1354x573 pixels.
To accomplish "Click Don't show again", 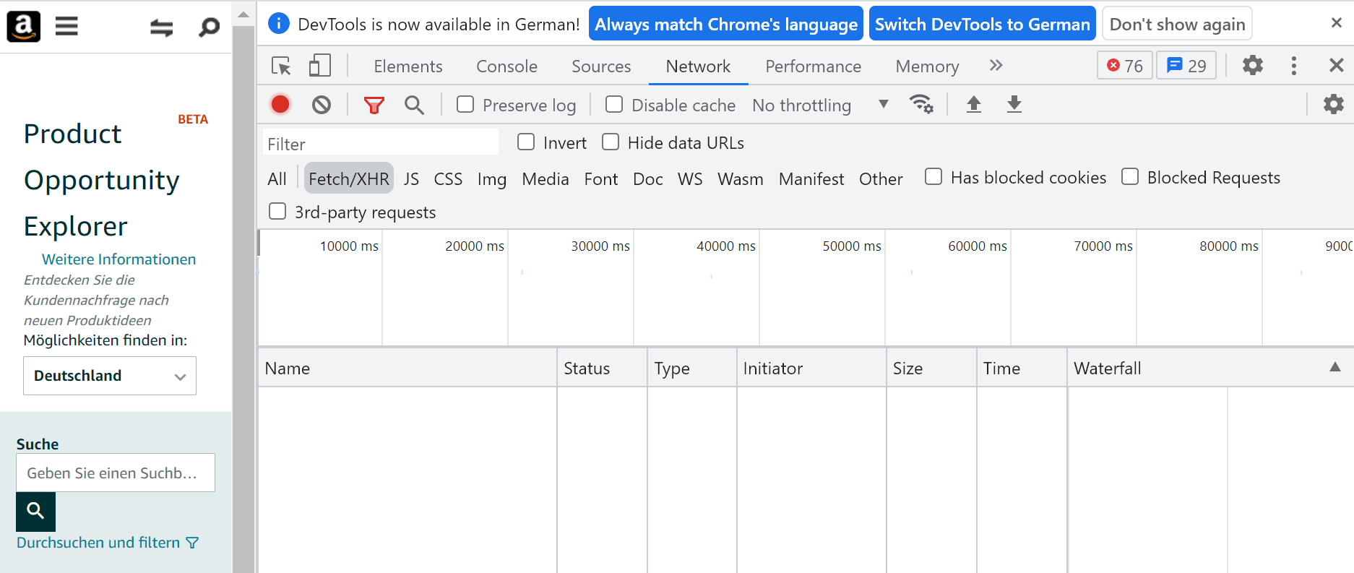I will coord(1177,24).
